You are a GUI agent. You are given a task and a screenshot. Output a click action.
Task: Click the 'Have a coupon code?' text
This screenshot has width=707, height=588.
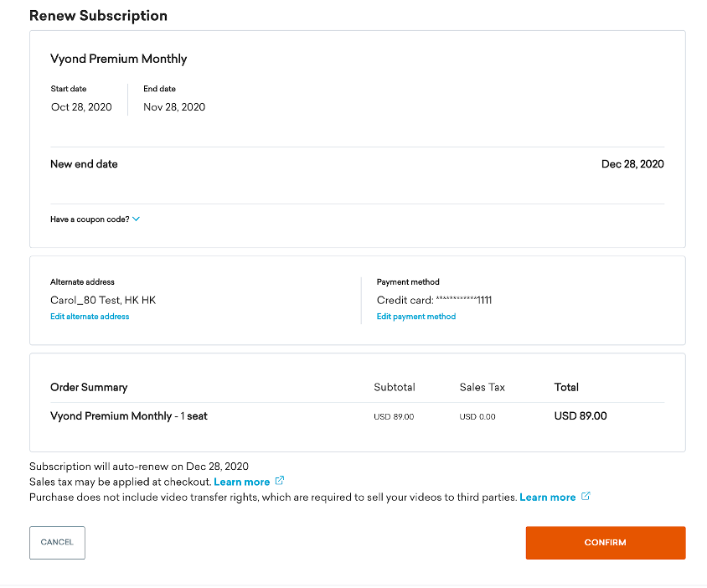90,219
